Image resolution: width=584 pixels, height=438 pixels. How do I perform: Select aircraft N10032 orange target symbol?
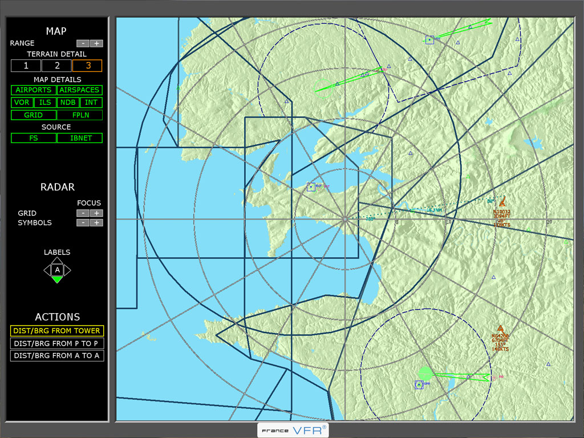tap(502, 202)
